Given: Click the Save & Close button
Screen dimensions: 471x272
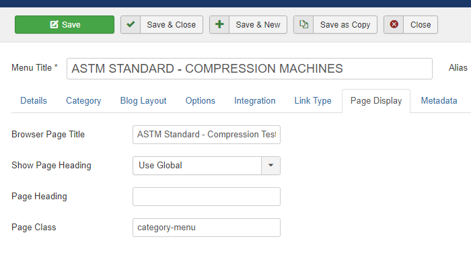Looking at the screenshot, I should (162, 25).
